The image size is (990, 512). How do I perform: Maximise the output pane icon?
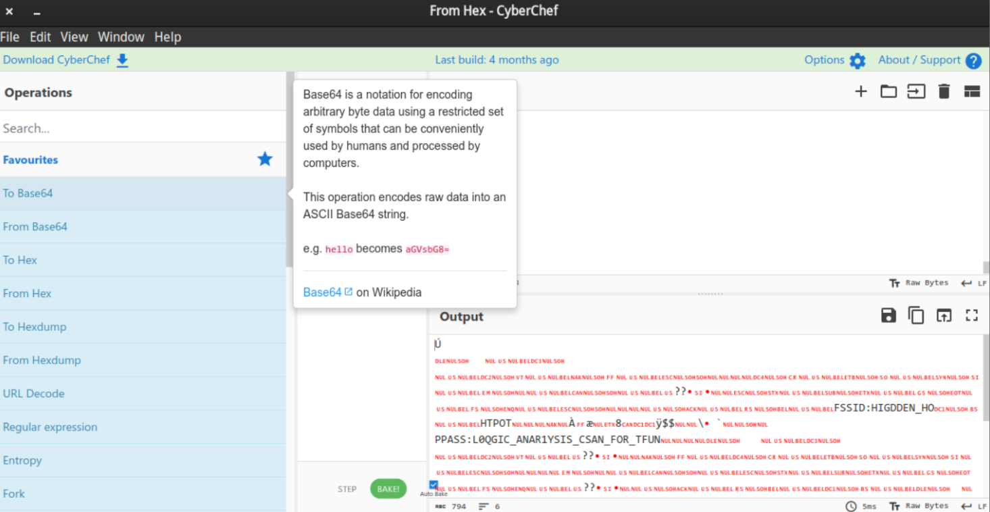(972, 315)
